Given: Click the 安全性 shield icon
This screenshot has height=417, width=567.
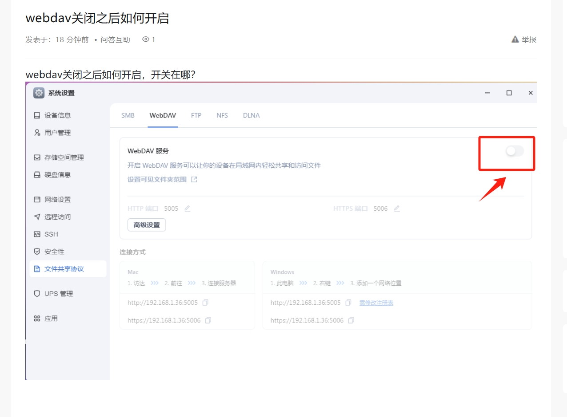Looking at the screenshot, I should coord(37,252).
